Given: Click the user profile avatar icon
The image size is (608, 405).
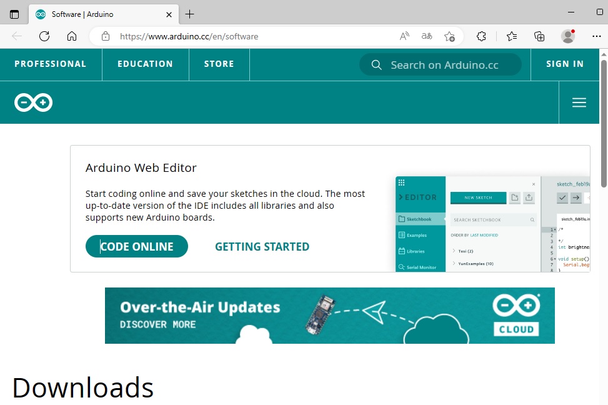Looking at the screenshot, I should pos(568,36).
